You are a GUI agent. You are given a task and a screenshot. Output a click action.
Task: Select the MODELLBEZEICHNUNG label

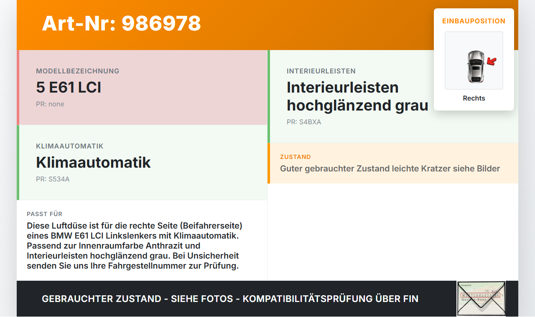pyautogui.click(x=78, y=71)
